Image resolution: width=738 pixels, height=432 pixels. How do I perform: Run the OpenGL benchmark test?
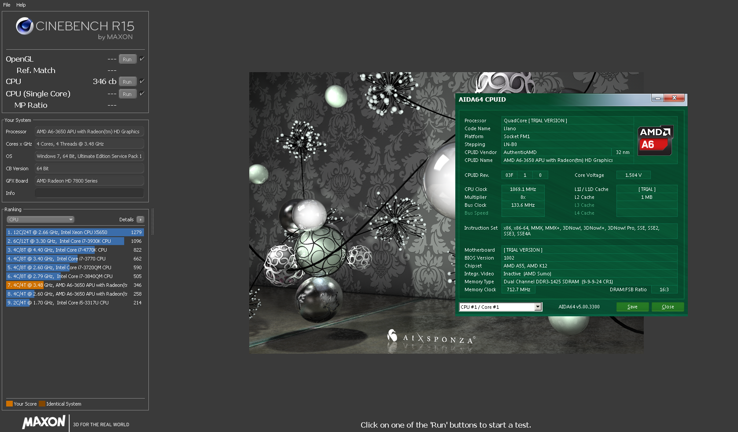click(x=127, y=59)
